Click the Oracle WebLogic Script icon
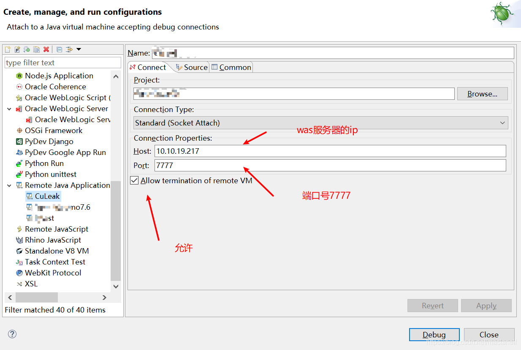521x350 pixels. coord(19,98)
